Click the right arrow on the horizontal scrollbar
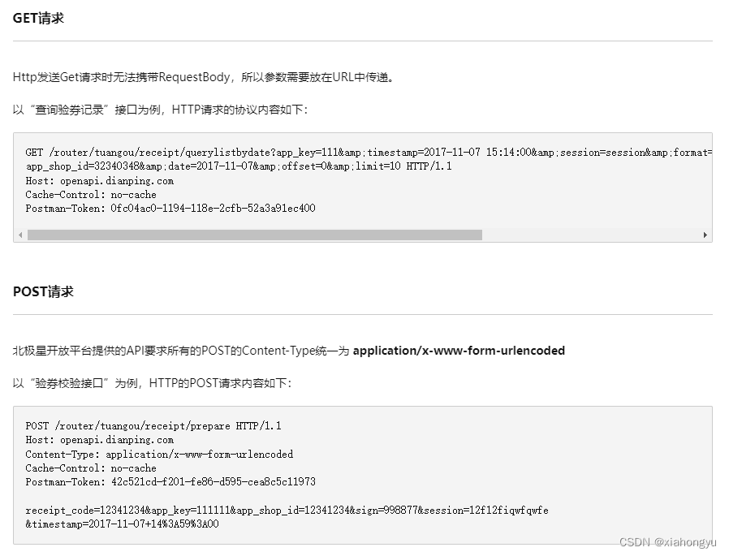 (705, 235)
